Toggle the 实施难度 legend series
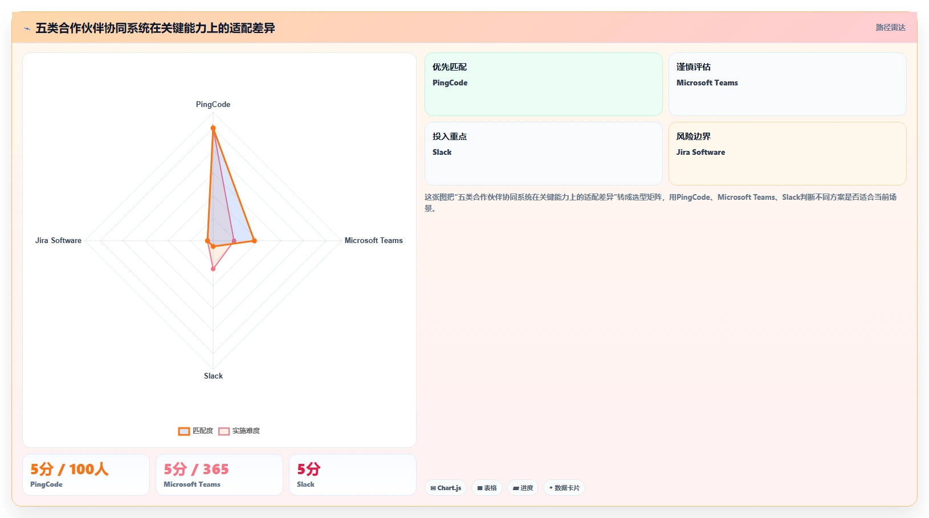 click(239, 431)
